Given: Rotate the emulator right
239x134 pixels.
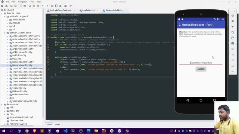Looking at the screenshot, I should [x=233, y=38].
